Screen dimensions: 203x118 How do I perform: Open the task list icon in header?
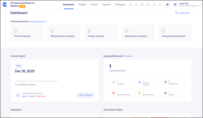[136, 5]
